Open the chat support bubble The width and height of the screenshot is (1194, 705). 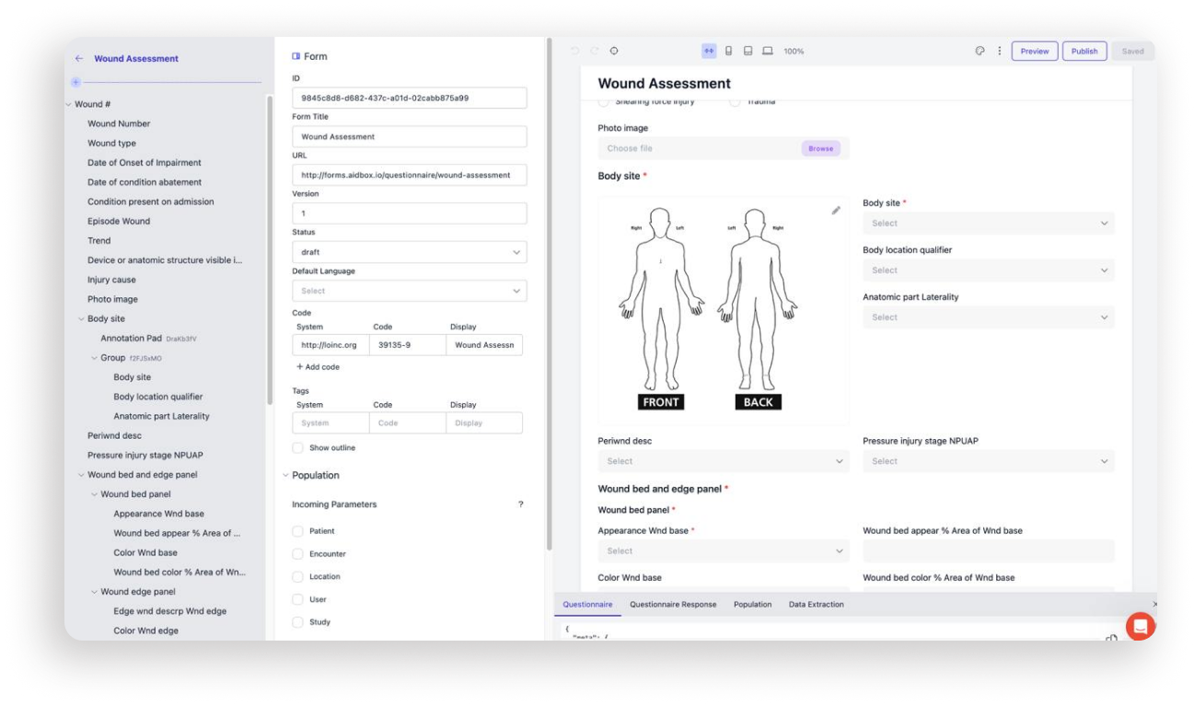(x=1139, y=626)
